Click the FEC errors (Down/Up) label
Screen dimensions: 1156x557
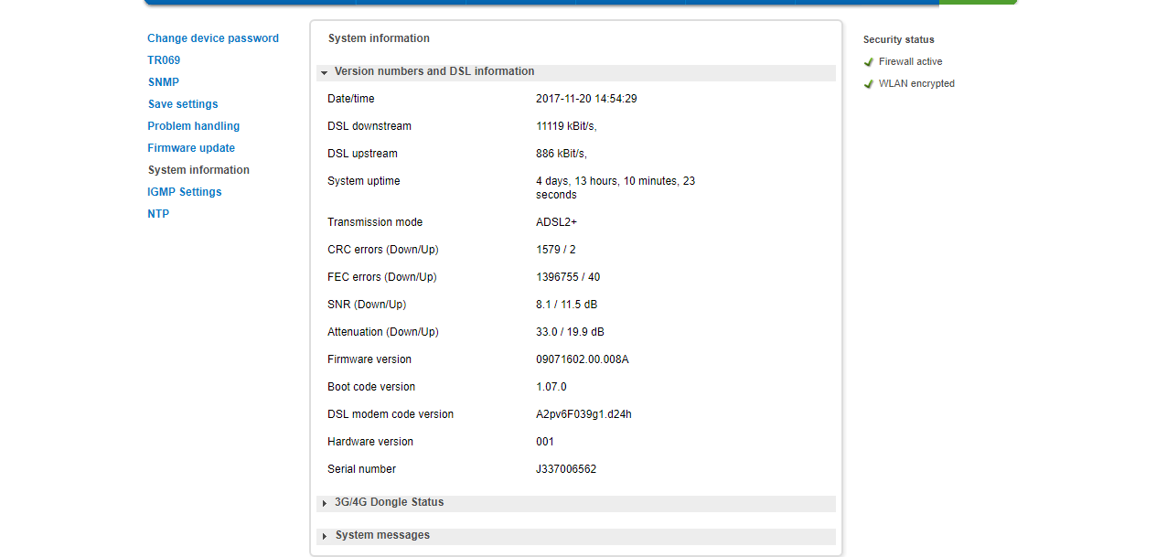pyautogui.click(x=382, y=277)
